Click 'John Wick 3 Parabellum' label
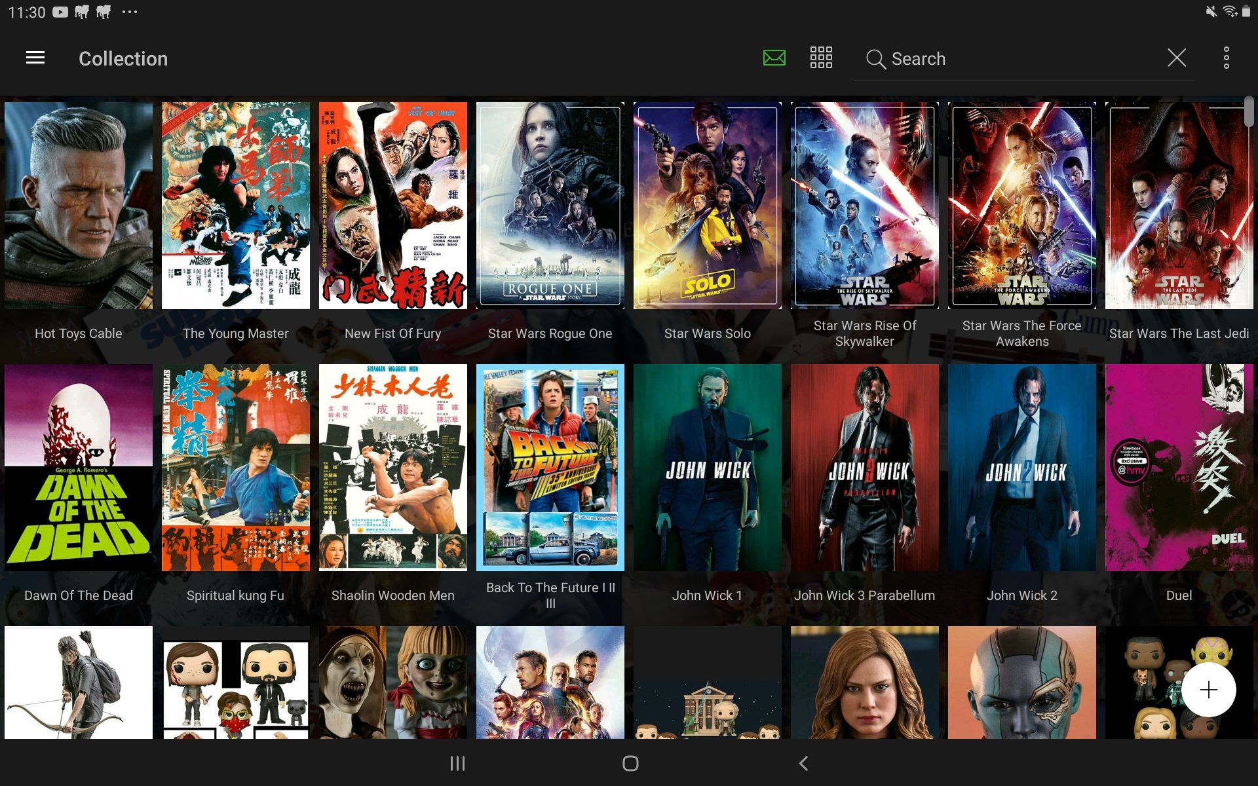The height and width of the screenshot is (786, 1258). pyautogui.click(x=865, y=595)
